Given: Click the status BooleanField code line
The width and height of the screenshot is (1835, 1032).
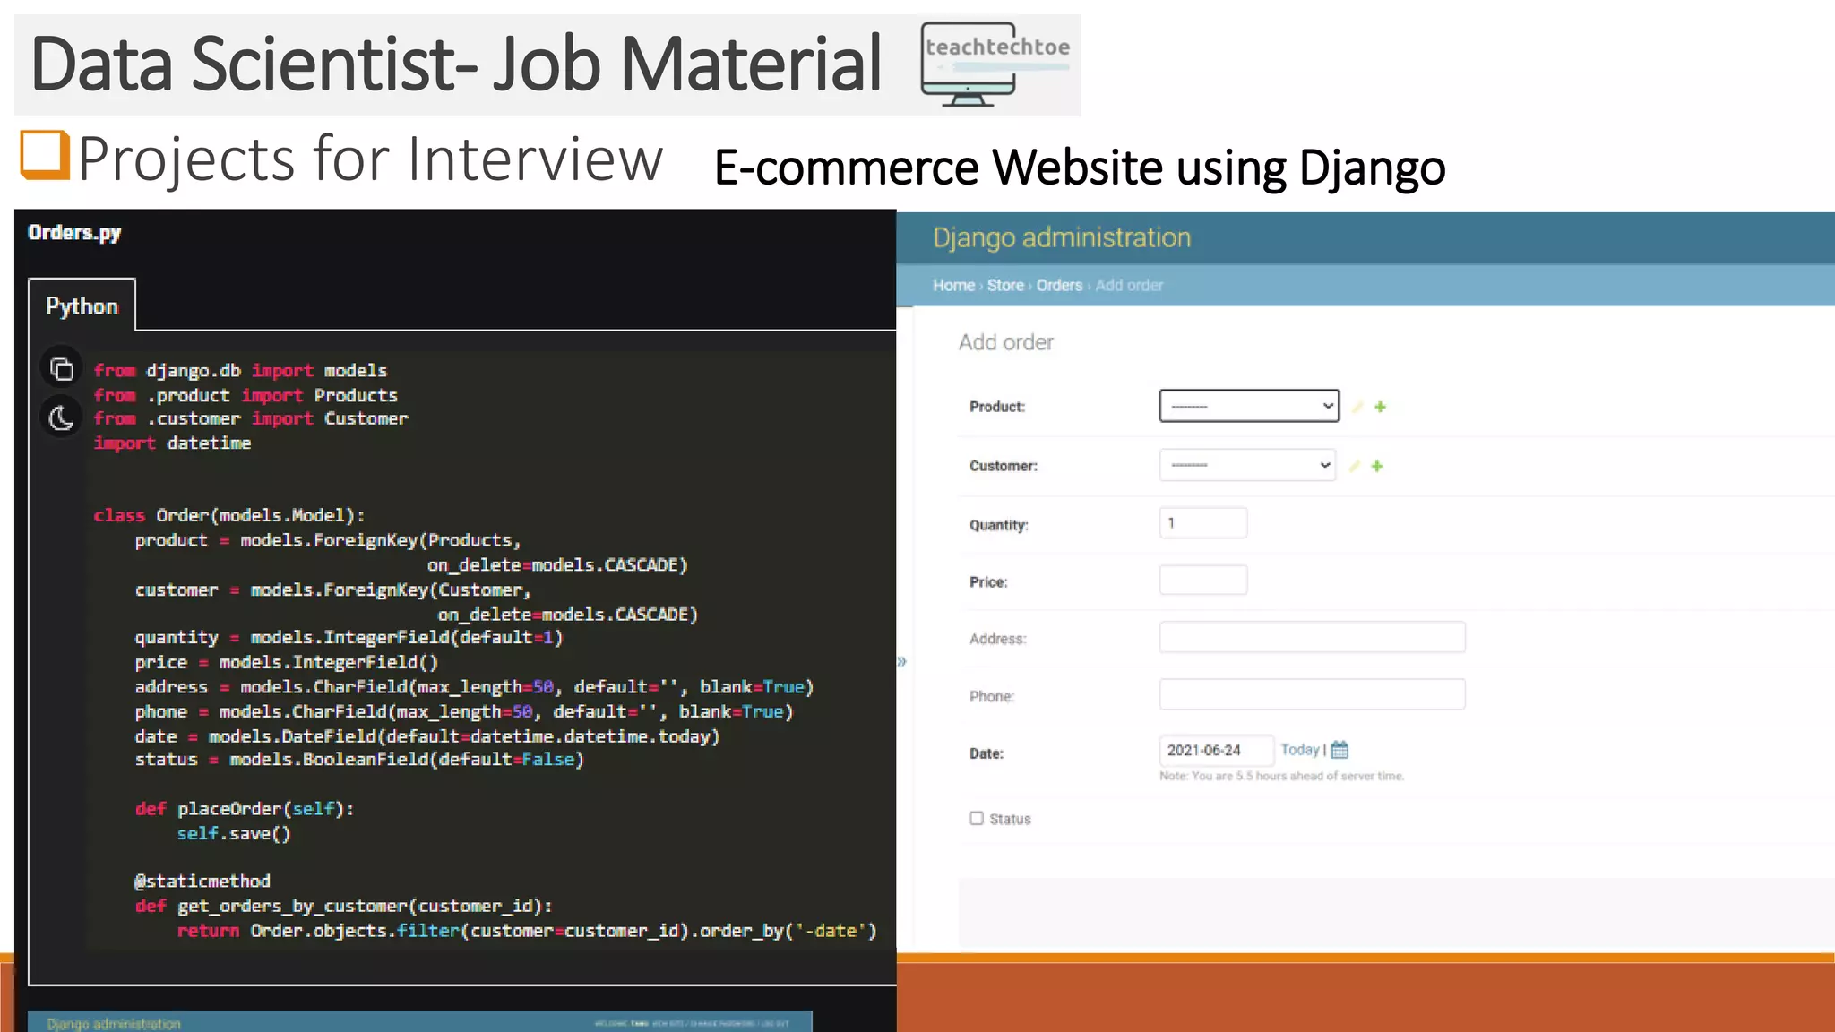Looking at the screenshot, I should click(359, 760).
